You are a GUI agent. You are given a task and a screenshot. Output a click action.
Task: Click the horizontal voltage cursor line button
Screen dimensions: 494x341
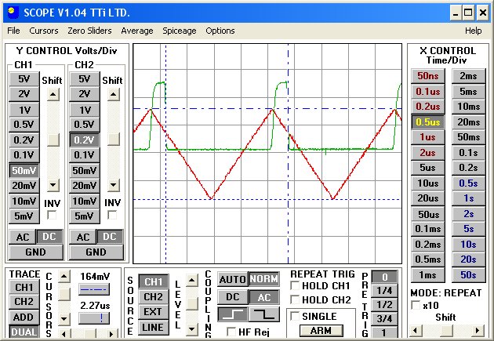pyautogui.click(x=94, y=289)
